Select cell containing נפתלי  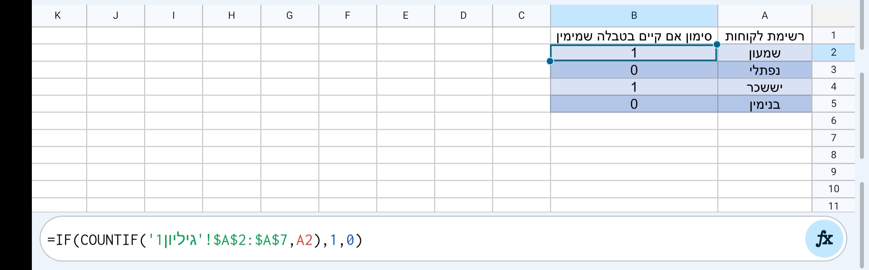pos(765,70)
